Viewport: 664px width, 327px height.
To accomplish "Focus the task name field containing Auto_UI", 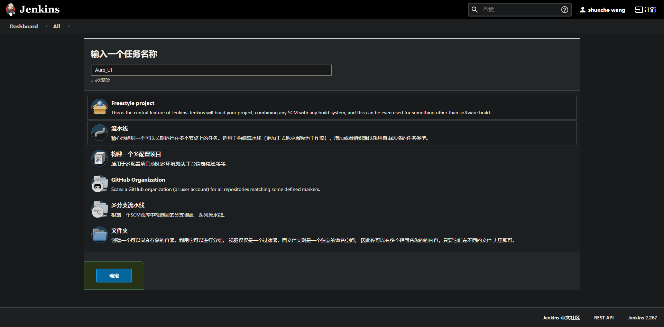I will click(211, 70).
